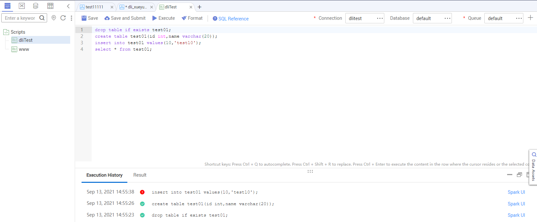
Task: Add a new tab with plus
Action: point(199,7)
